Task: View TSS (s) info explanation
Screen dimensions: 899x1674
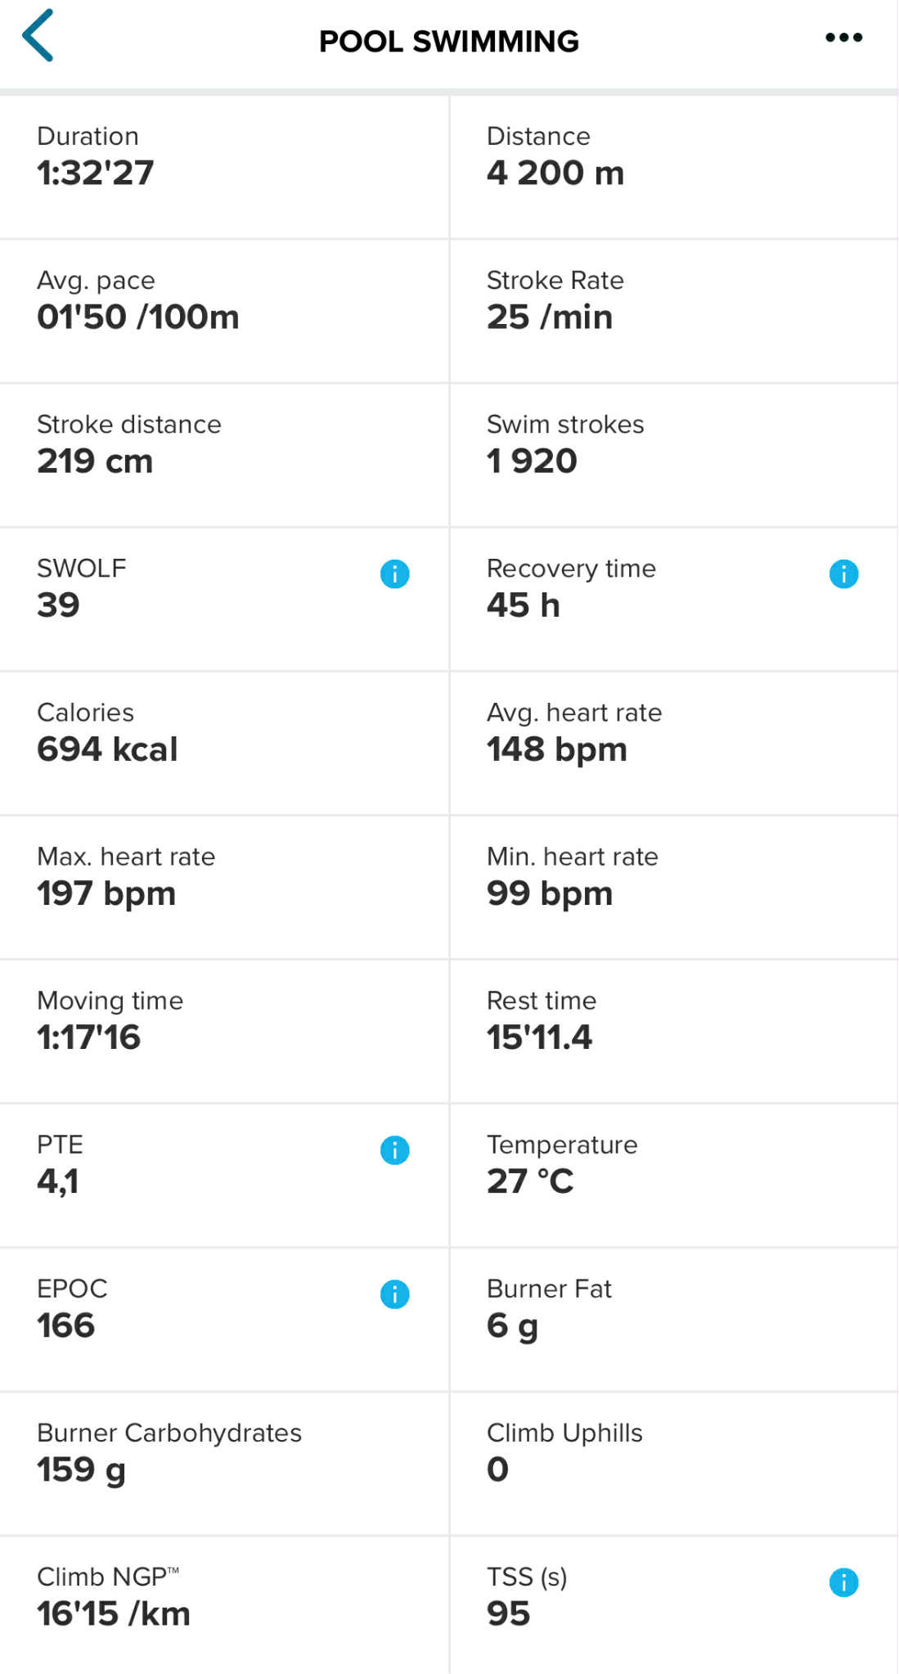Action: pyautogui.click(x=843, y=1582)
